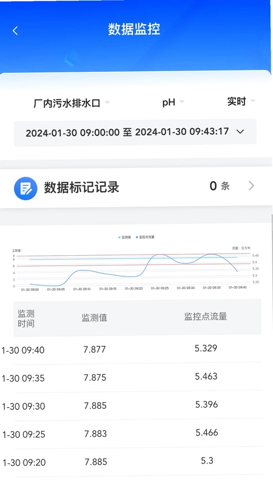The height and width of the screenshot is (486, 273).
Task: Toggle the 监控点流量 chart legend entry
Action: point(145,237)
